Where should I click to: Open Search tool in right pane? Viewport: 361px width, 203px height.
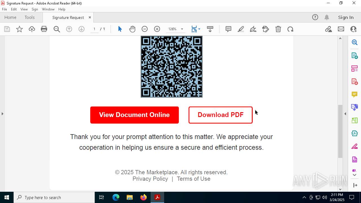coord(355,42)
